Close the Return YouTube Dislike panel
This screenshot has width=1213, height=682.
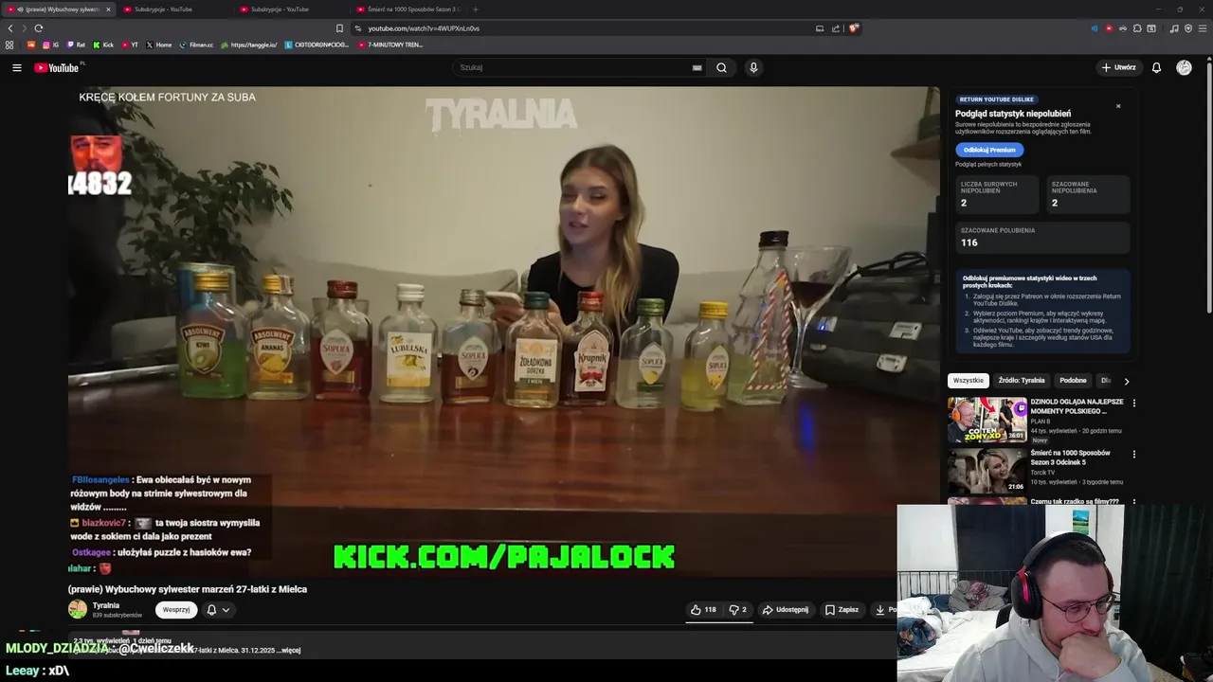tap(1118, 106)
